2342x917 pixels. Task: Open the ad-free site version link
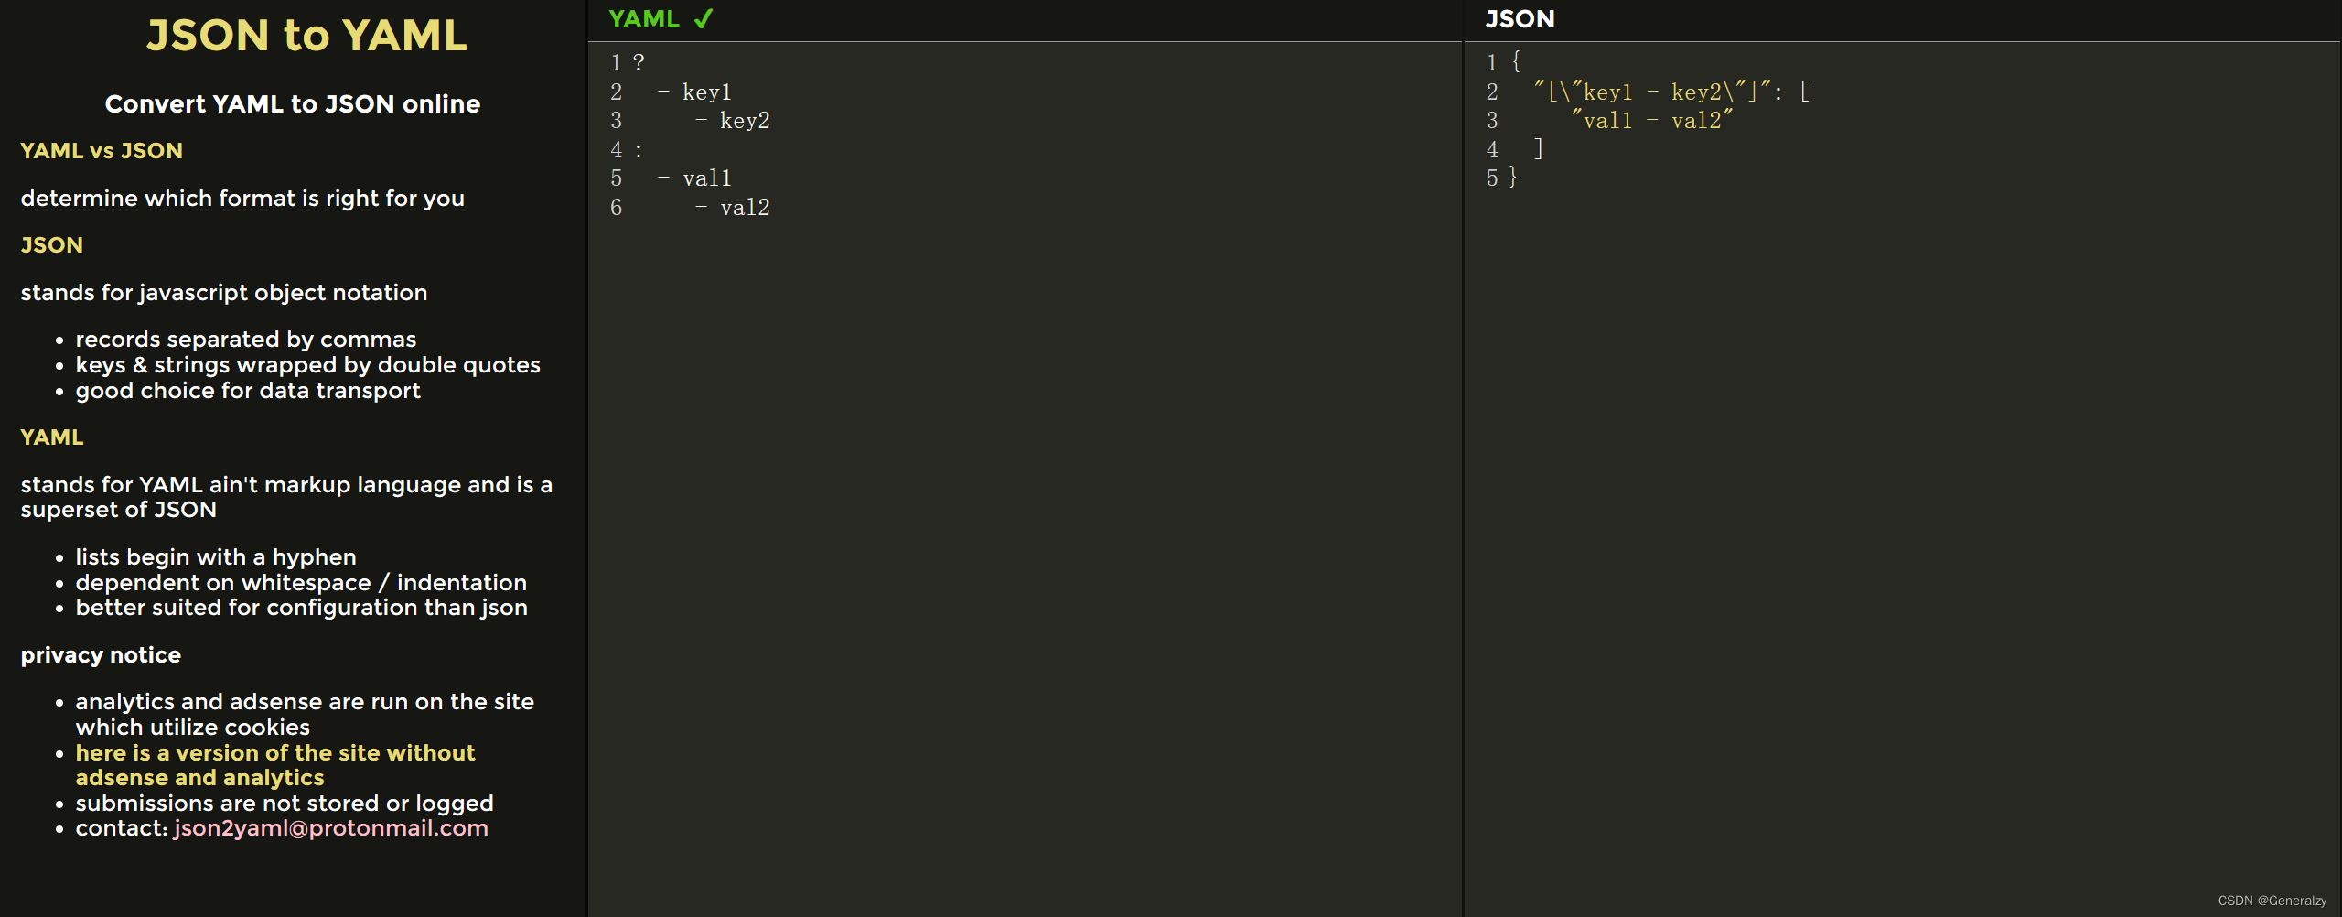point(274,765)
